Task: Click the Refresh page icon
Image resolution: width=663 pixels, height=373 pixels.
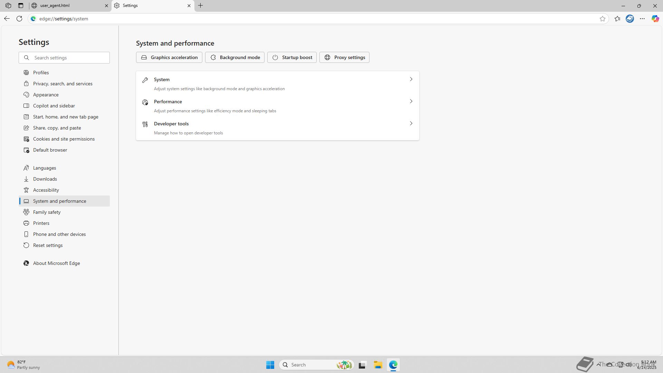Action: [x=19, y=19]
